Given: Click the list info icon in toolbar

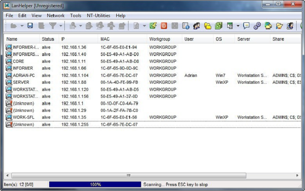Looking at the screenshot, I should [x=186, y=26].
